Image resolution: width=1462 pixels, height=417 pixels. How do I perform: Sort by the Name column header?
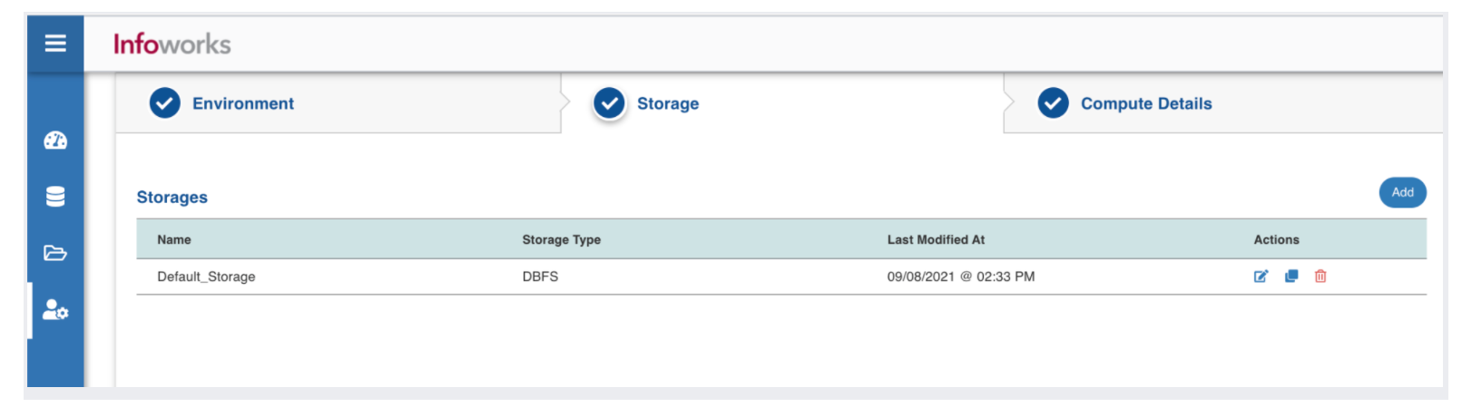(x=174, y=239)
